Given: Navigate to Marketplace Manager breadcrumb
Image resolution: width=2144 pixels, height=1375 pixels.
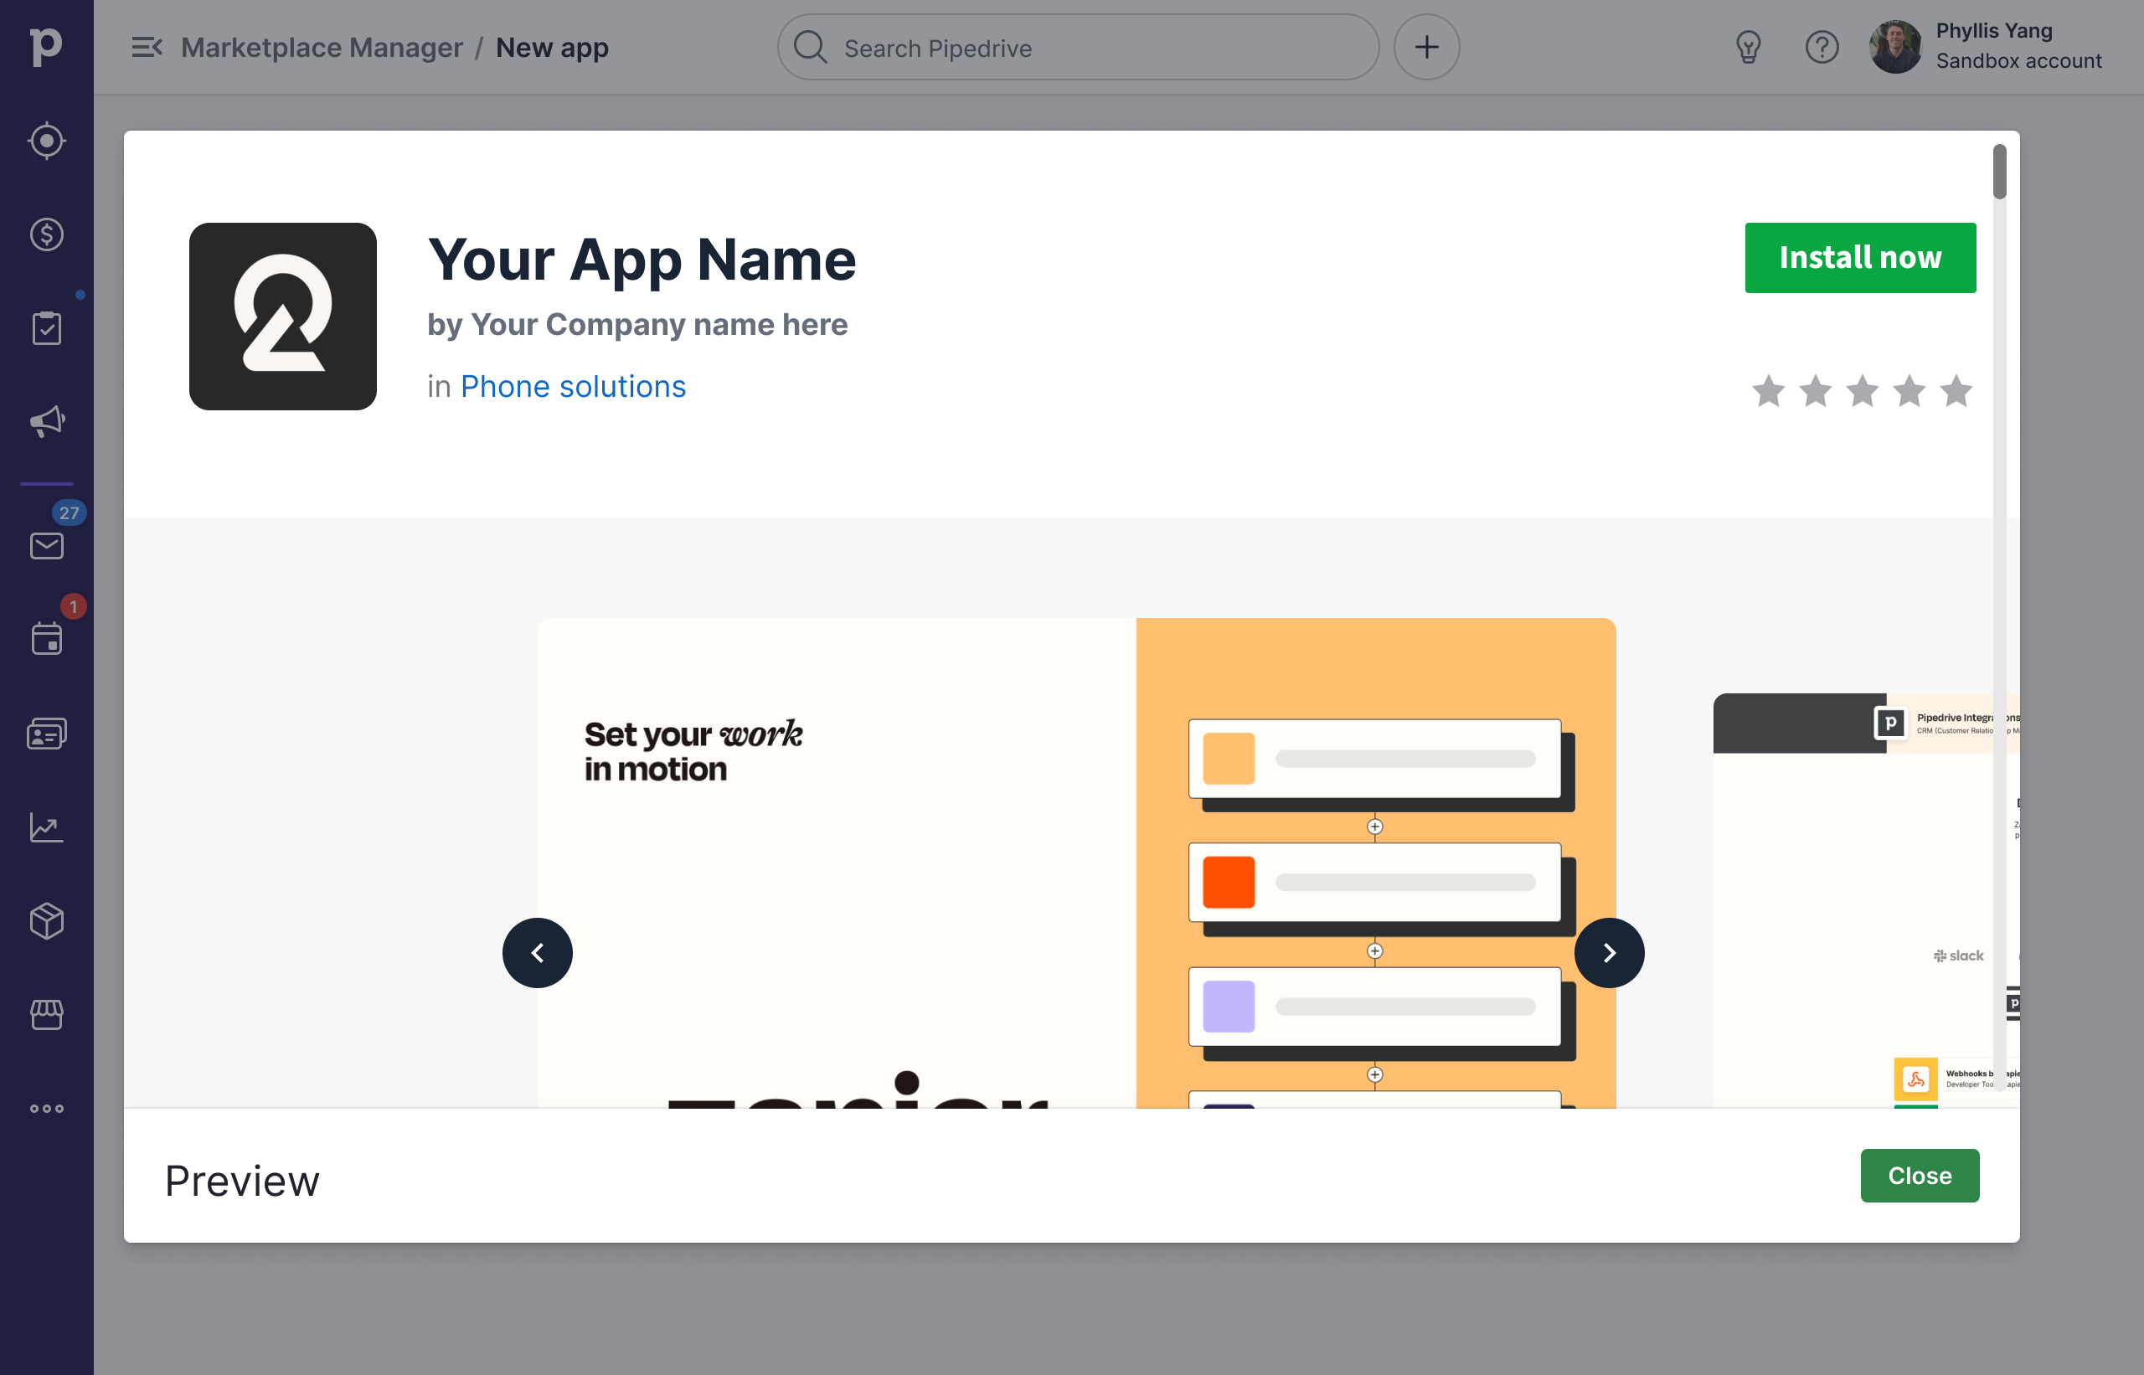Looking at the screenshot, I should click(x=322, y=48).
